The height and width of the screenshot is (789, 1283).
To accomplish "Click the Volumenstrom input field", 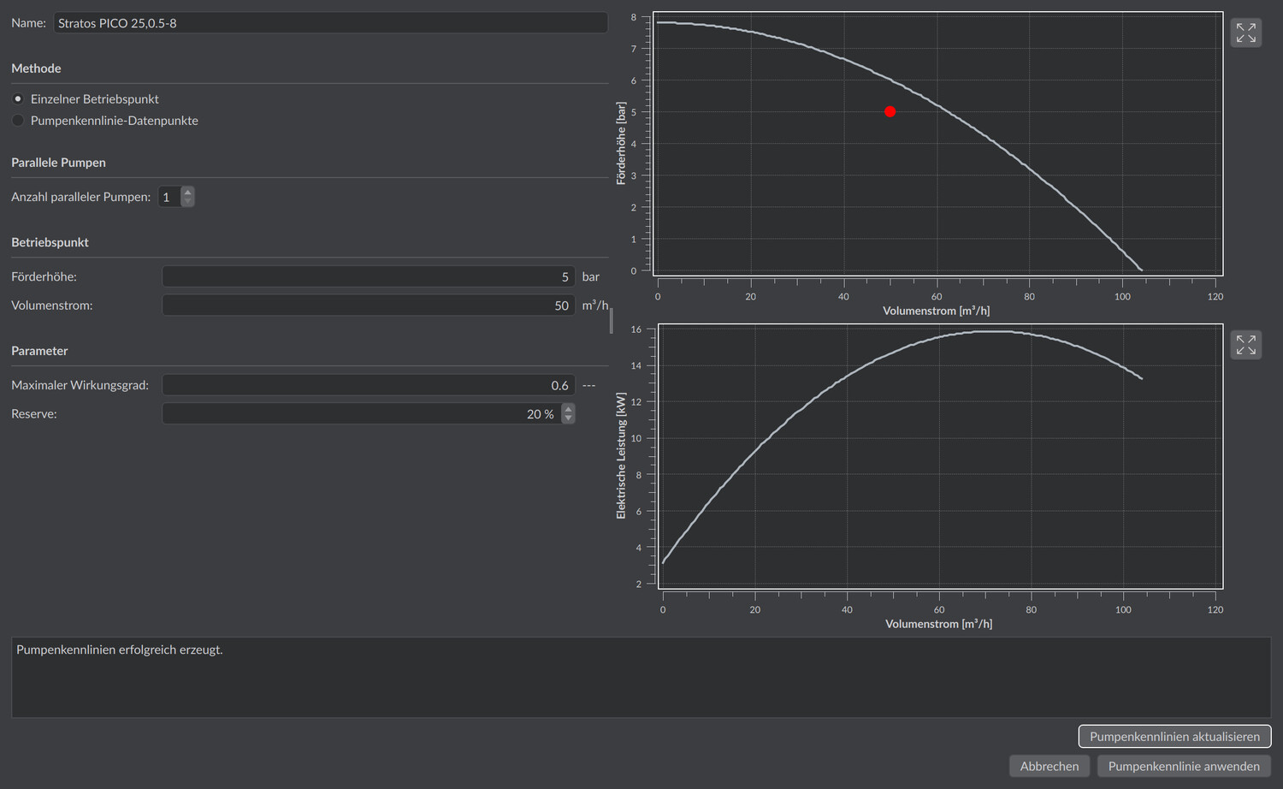I will click(369, 306).
